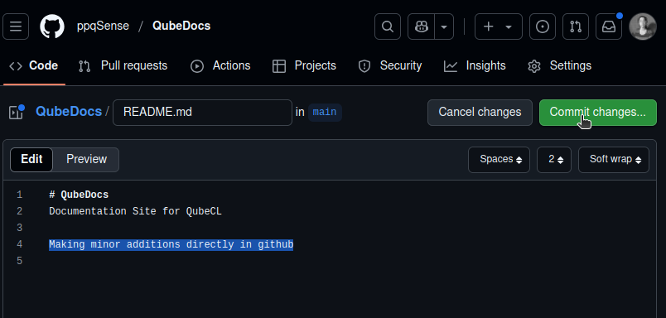Screen dimensions: 666x318
Task: Open Copilot chat icon
Action: [x=421, y=26]
